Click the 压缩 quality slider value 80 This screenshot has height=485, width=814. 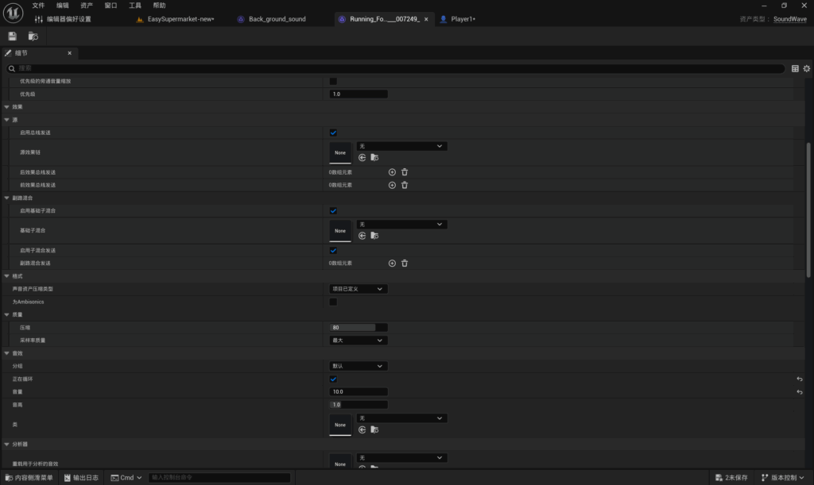359,328
